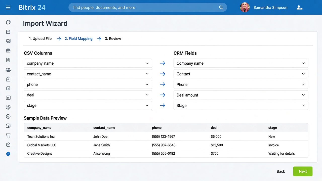322x181 pixels.
Task: Select the Alice Wong contact cell
Action: pyautogui.click(x=102, y=153)
